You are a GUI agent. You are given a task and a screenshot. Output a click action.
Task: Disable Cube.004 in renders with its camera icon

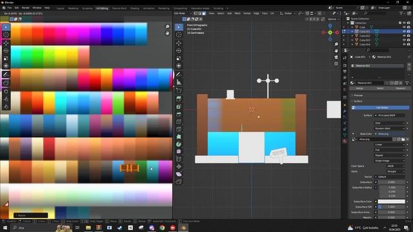(408, 44)
